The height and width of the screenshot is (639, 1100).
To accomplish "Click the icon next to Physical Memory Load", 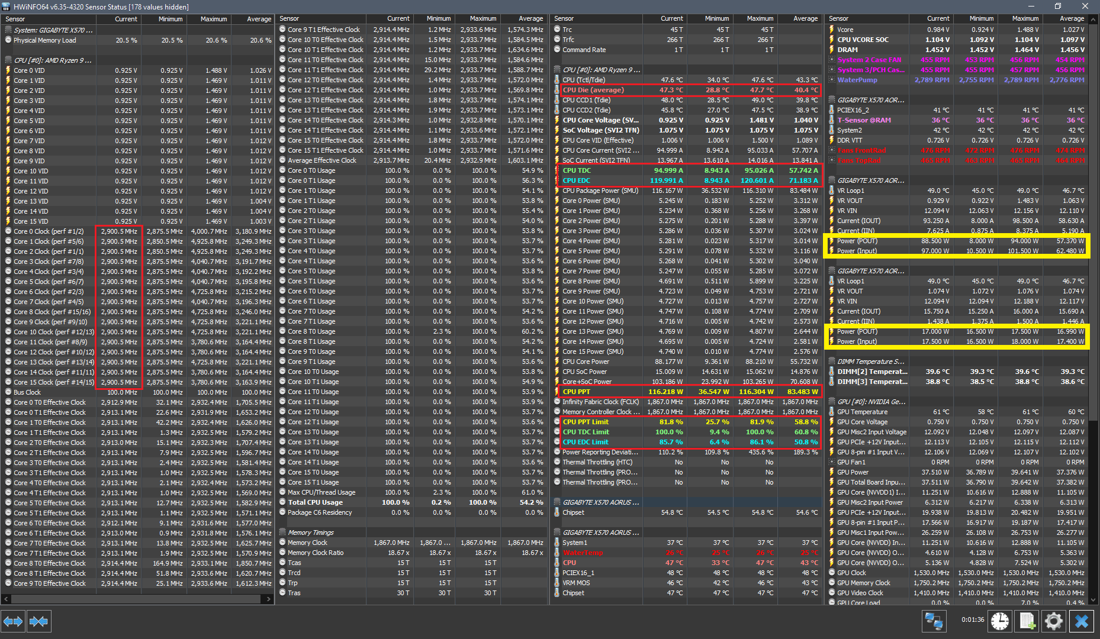I will pos(8,40).
